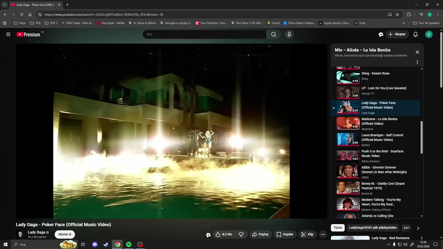Expand hidden bookmarks overflow chevron
443x249 pixels.
[404, 23]
